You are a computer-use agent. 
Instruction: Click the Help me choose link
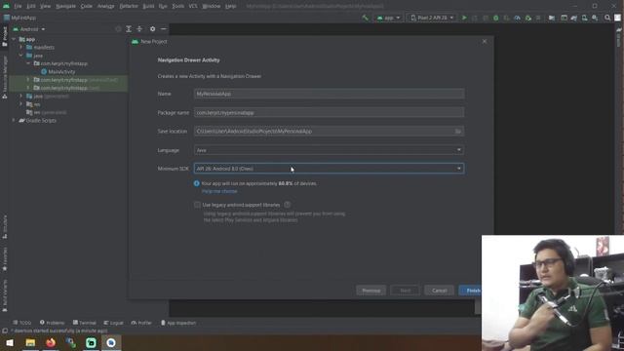(x=219, y=191)
